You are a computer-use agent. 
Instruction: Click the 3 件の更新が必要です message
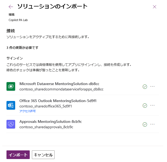click(x=22, y=48)
